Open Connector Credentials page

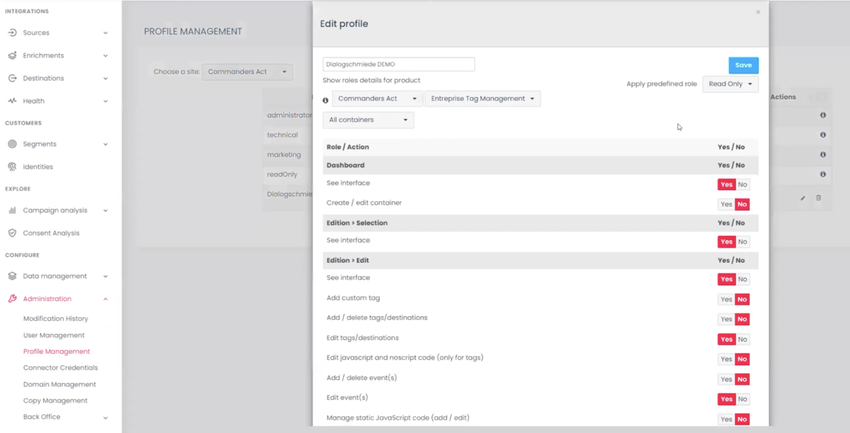(x=60, y=367)
